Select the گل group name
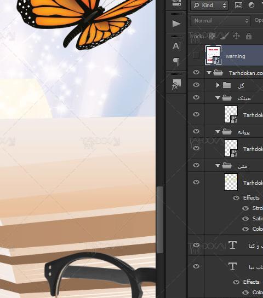This screenshot has height=298, width=263. pyautogui.click(x=241, y=85)
